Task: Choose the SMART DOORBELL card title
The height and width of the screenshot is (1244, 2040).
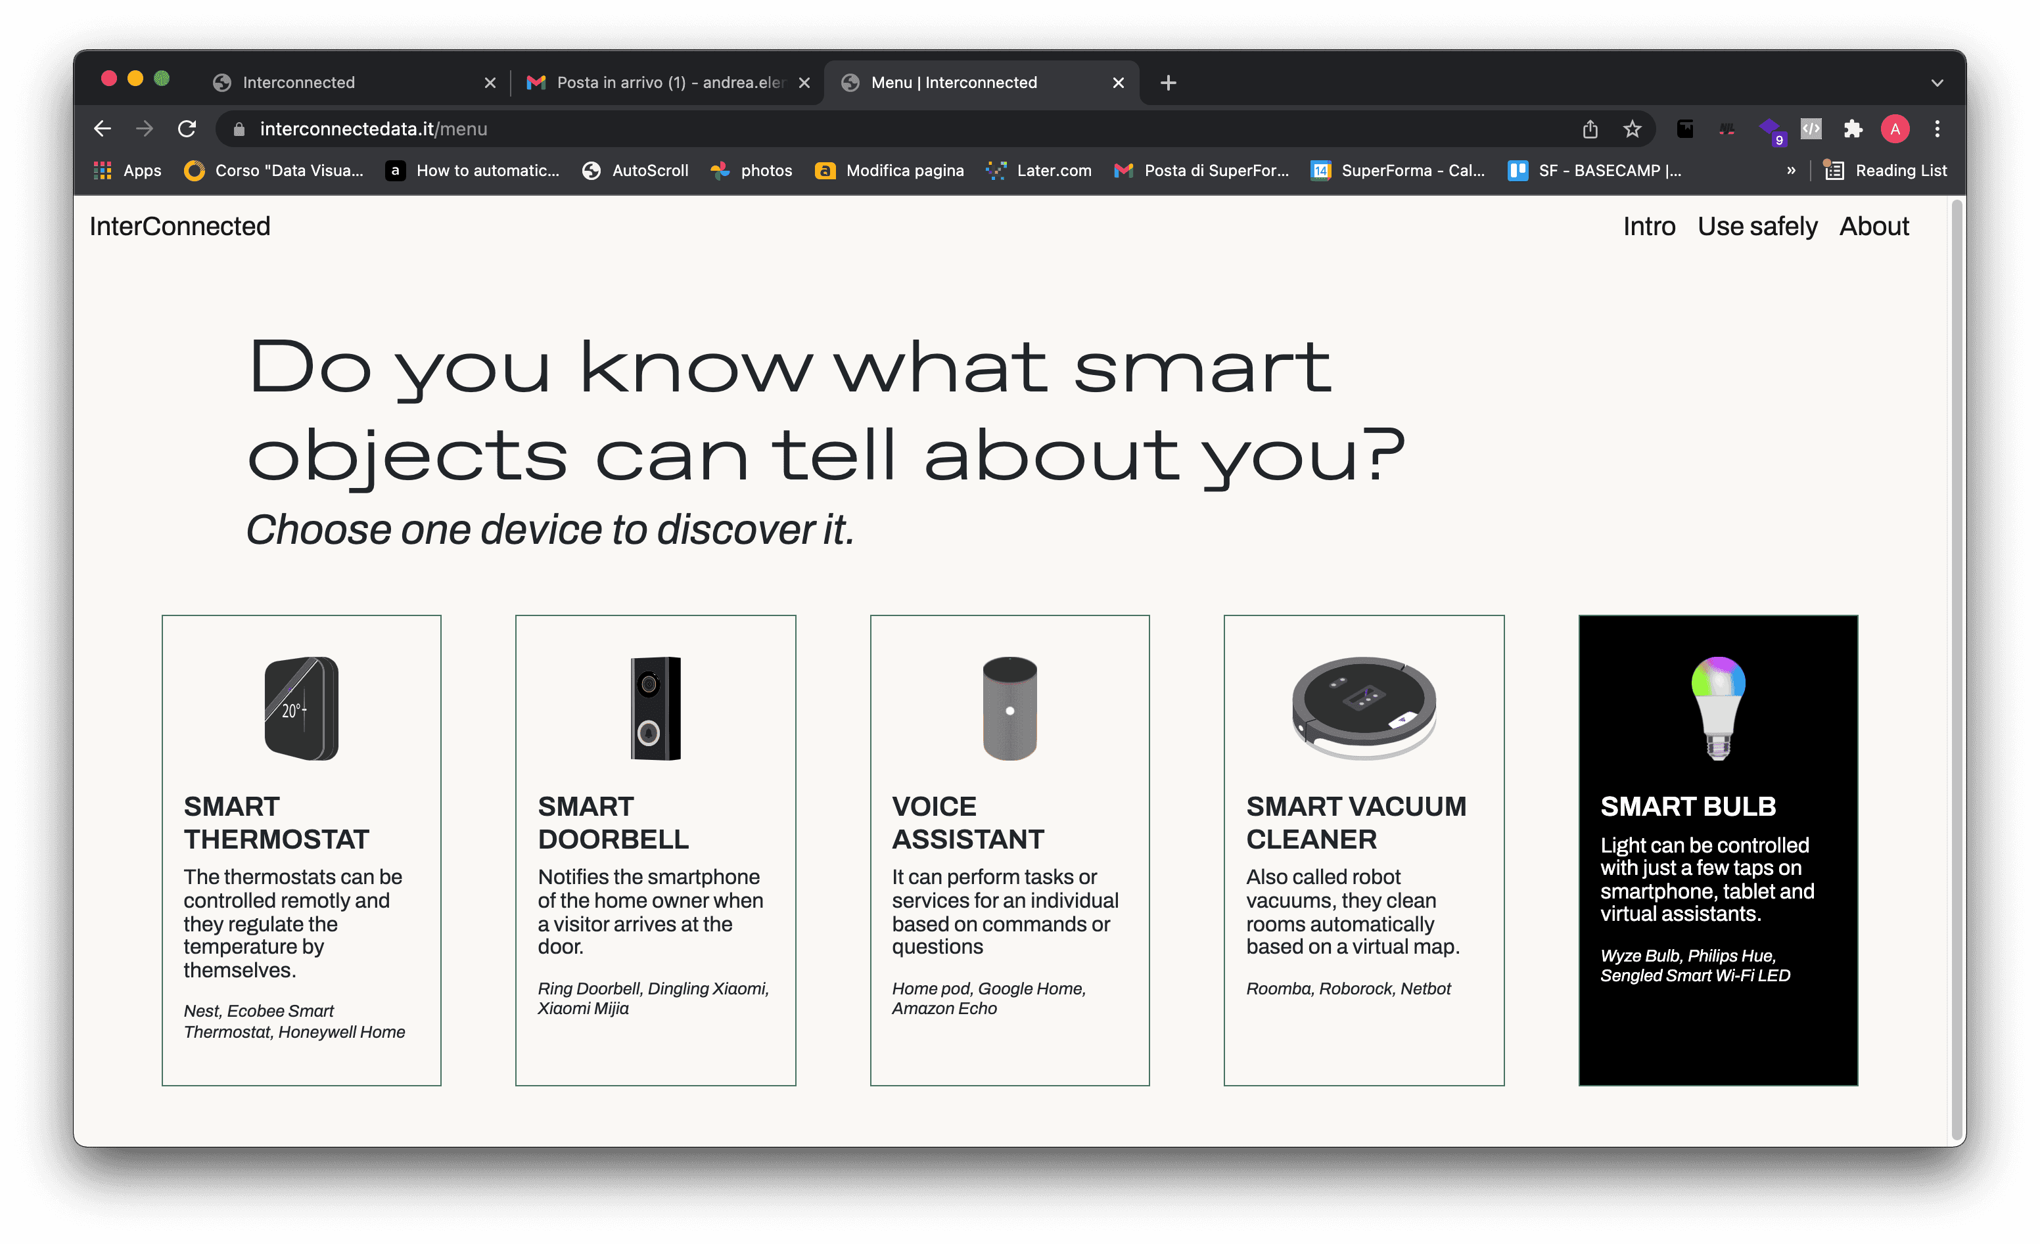Action: pos(613,823)
